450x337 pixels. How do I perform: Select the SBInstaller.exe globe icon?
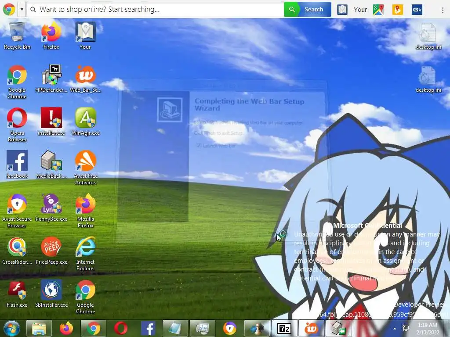click(x=51, y=294)
